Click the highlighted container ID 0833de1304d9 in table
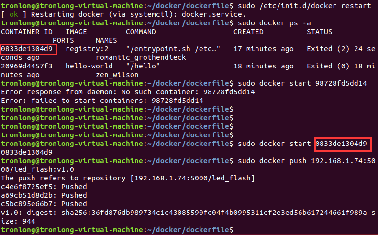The image size is (378, 235). pyautogui.click(x=27, y=49)
